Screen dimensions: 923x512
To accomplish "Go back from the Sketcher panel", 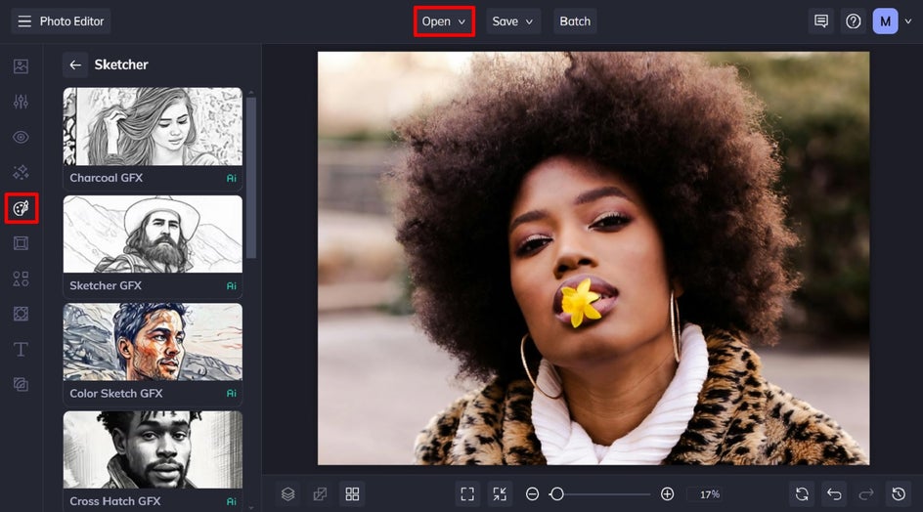I will tap(75, 64).
